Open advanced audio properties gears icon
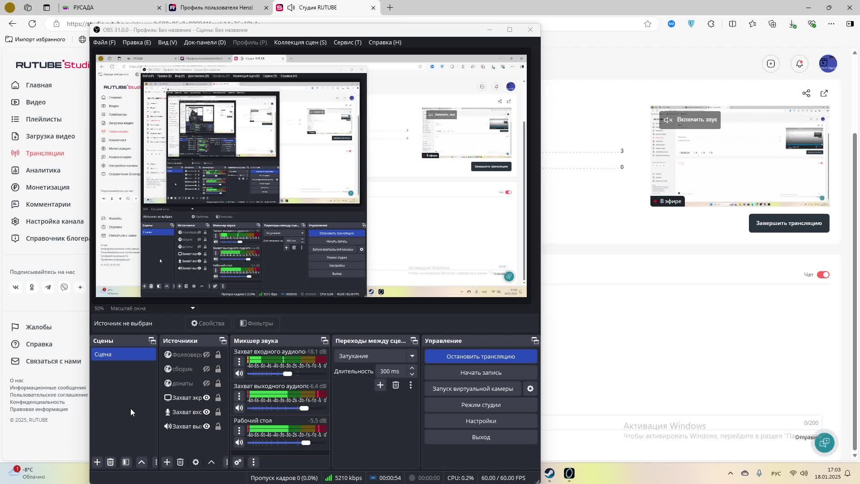 click(238, 462)
